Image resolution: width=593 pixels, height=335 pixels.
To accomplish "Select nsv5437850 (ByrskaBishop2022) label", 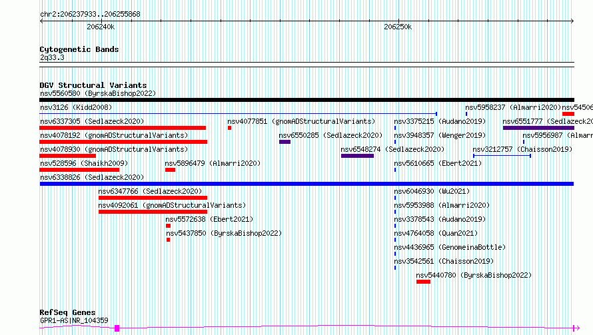I will (x=225, y=233).
